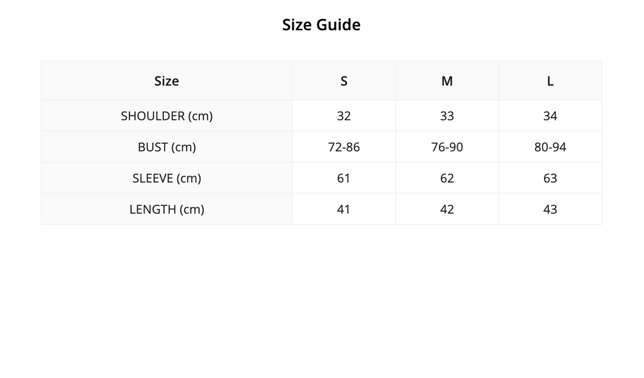
Task: Click bust range 76-90 cell
Action: click(447, 147)
